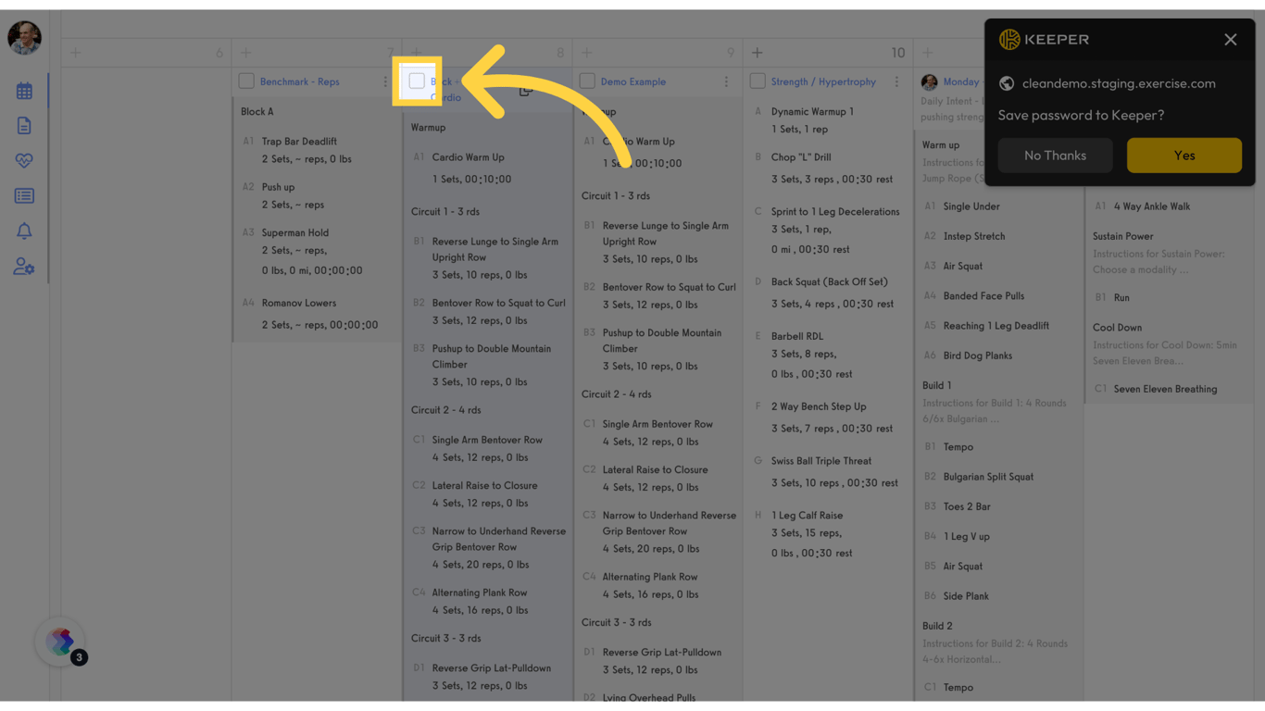The width and height of the screenshot is (1265, 711).
Task: Select 4 Way Ankle Walk exercise
Action: click(x=1152, y=206)
